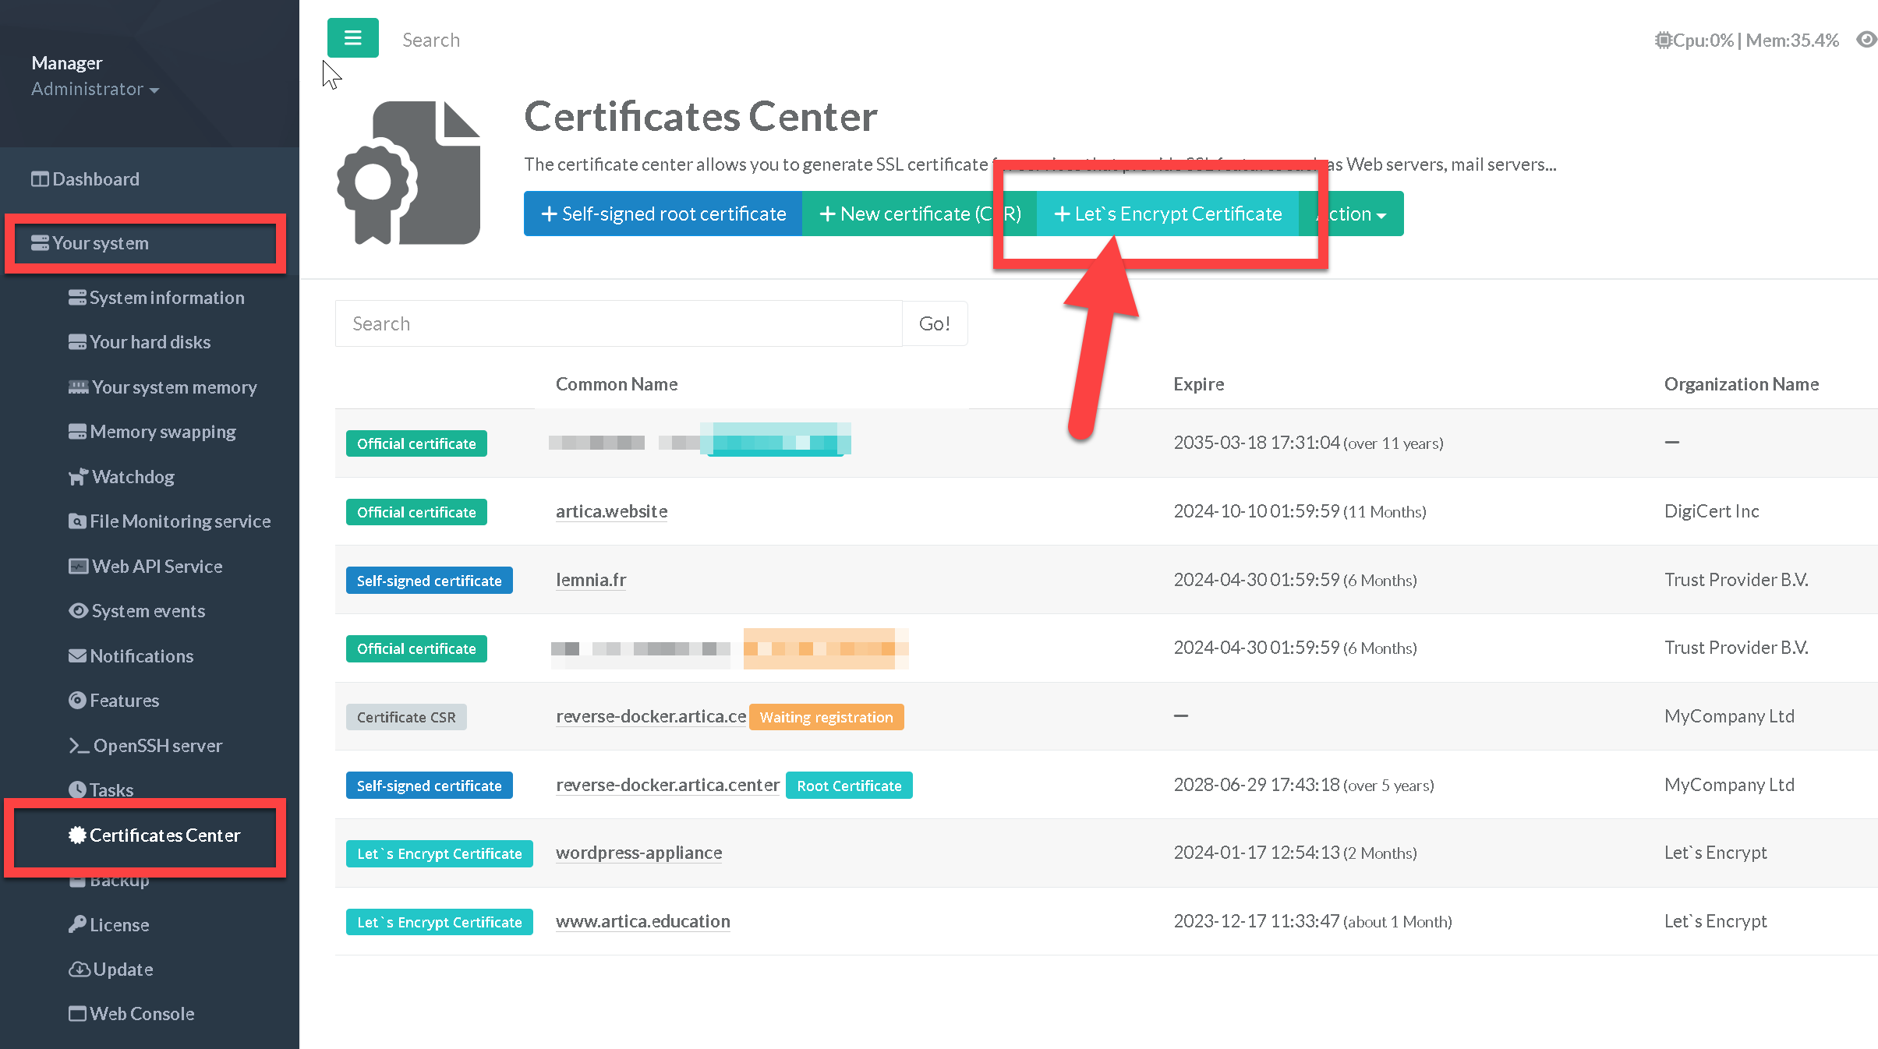Open the Action dropdown button
Viewport: 1878px width, 1049px height.
pos(1358,214)
